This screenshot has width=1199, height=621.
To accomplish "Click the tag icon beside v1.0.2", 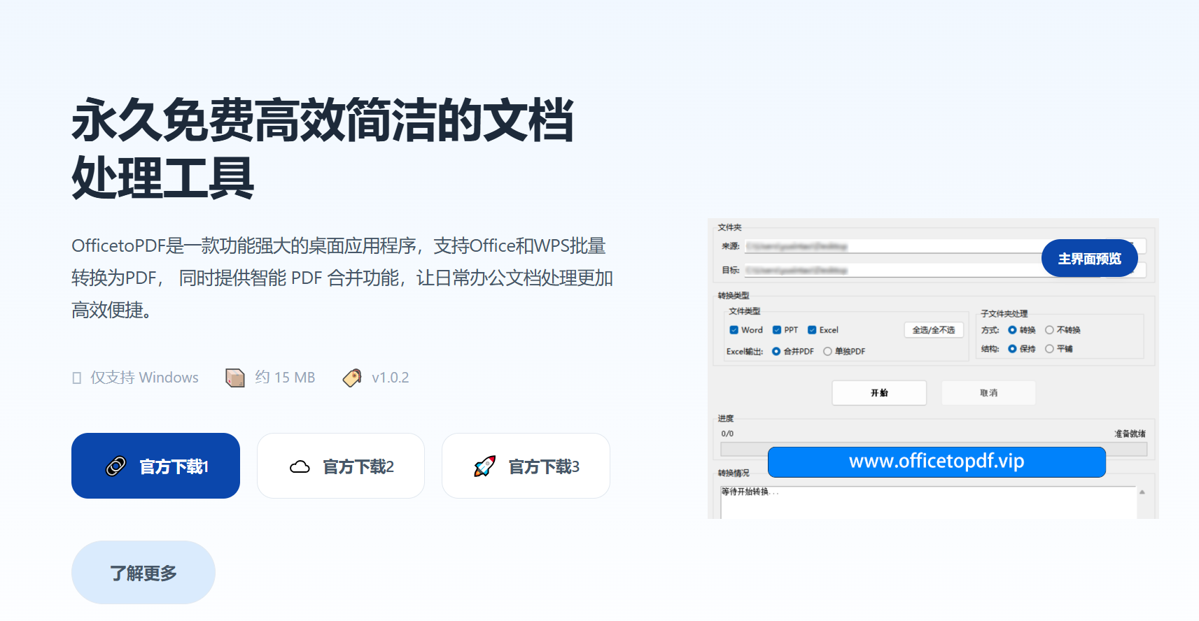I will tap(352, 378).
